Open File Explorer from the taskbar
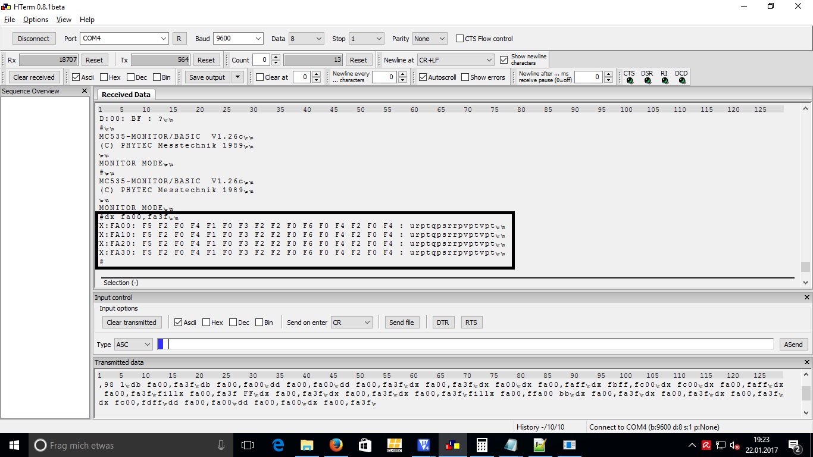 [307, 445]
